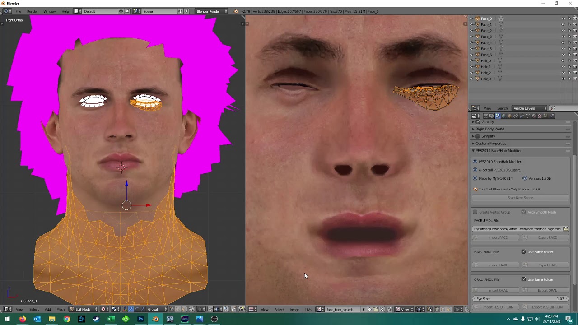Toggle Auto Smooth Mesh checkbox
The height and width of the screenshot is (325, 578).
pos(523,212)
